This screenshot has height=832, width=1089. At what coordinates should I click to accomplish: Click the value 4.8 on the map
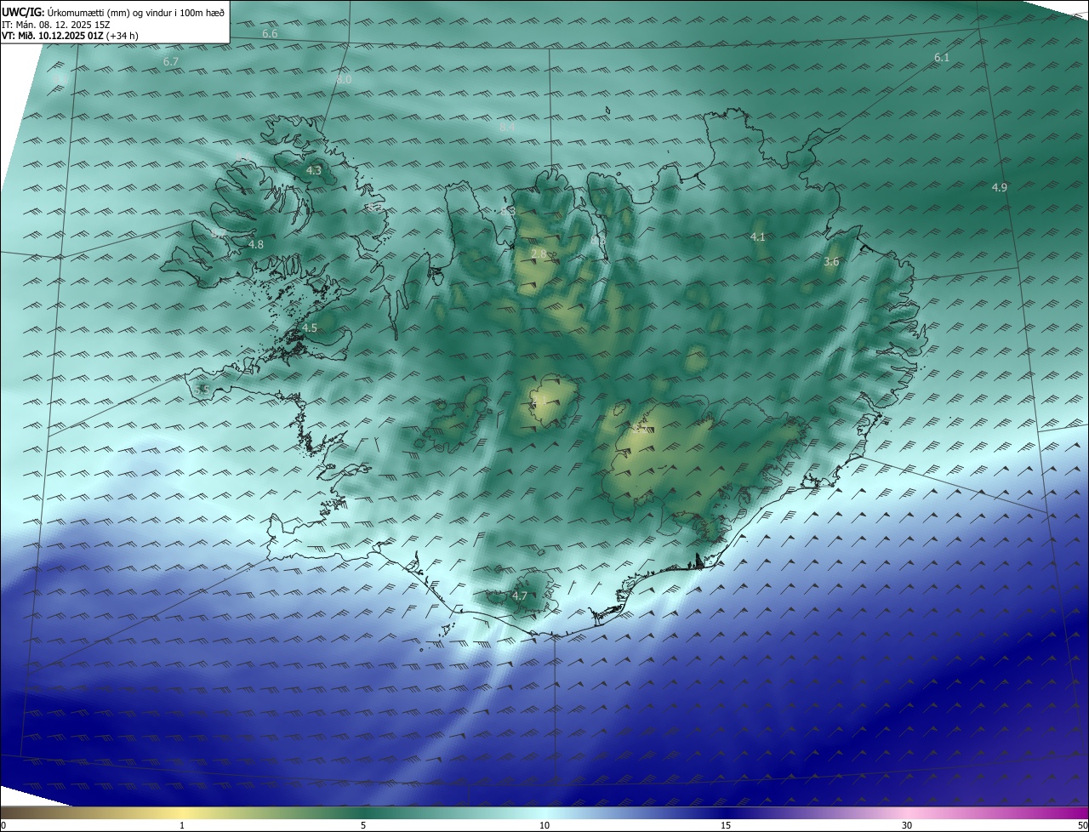pyautogui.click(x=256, y=245)
